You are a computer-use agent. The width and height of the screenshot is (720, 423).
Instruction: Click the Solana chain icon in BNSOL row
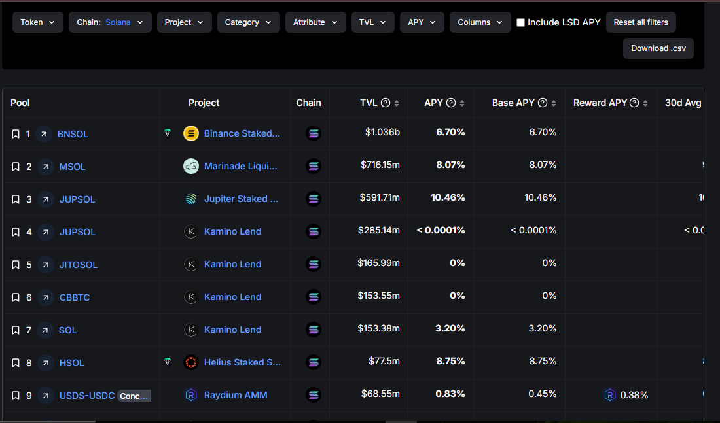click(x=314, y=133)
